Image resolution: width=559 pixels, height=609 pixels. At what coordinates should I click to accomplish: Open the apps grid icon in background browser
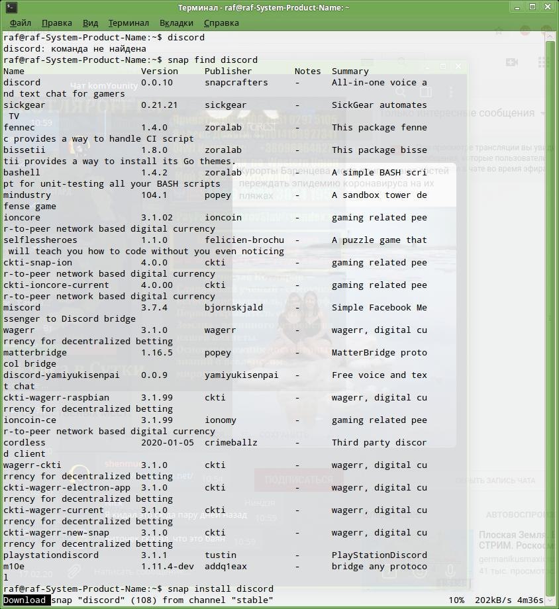pos(543,62)
